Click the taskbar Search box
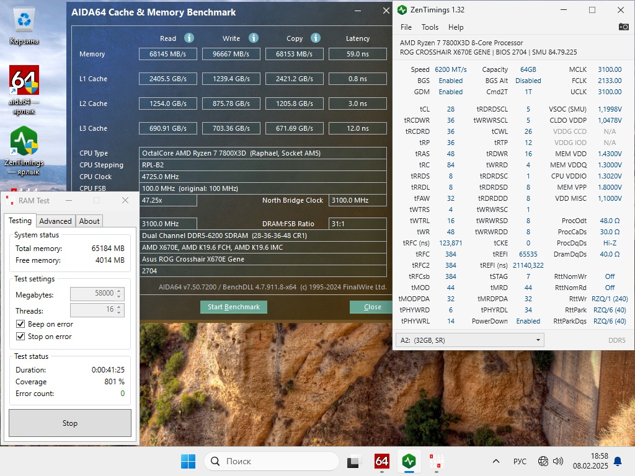Viewport: 635px width, 476px height. point(272,461)
